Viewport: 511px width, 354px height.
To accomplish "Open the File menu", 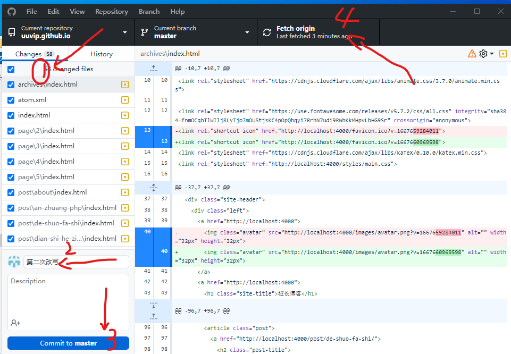I will pos(31,12).
